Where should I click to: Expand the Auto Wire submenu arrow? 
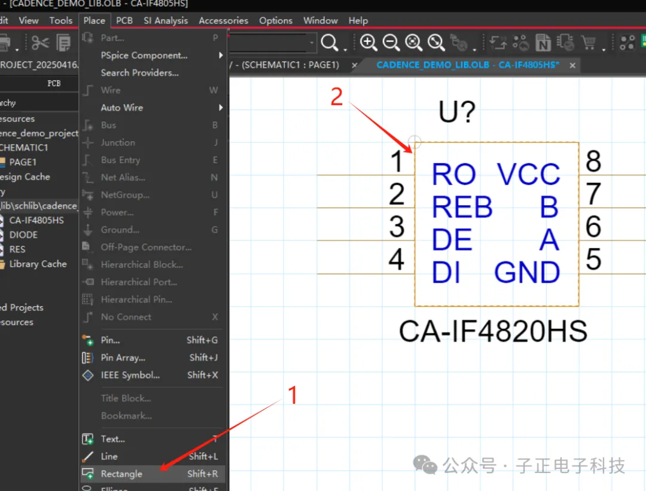[221, 108]
